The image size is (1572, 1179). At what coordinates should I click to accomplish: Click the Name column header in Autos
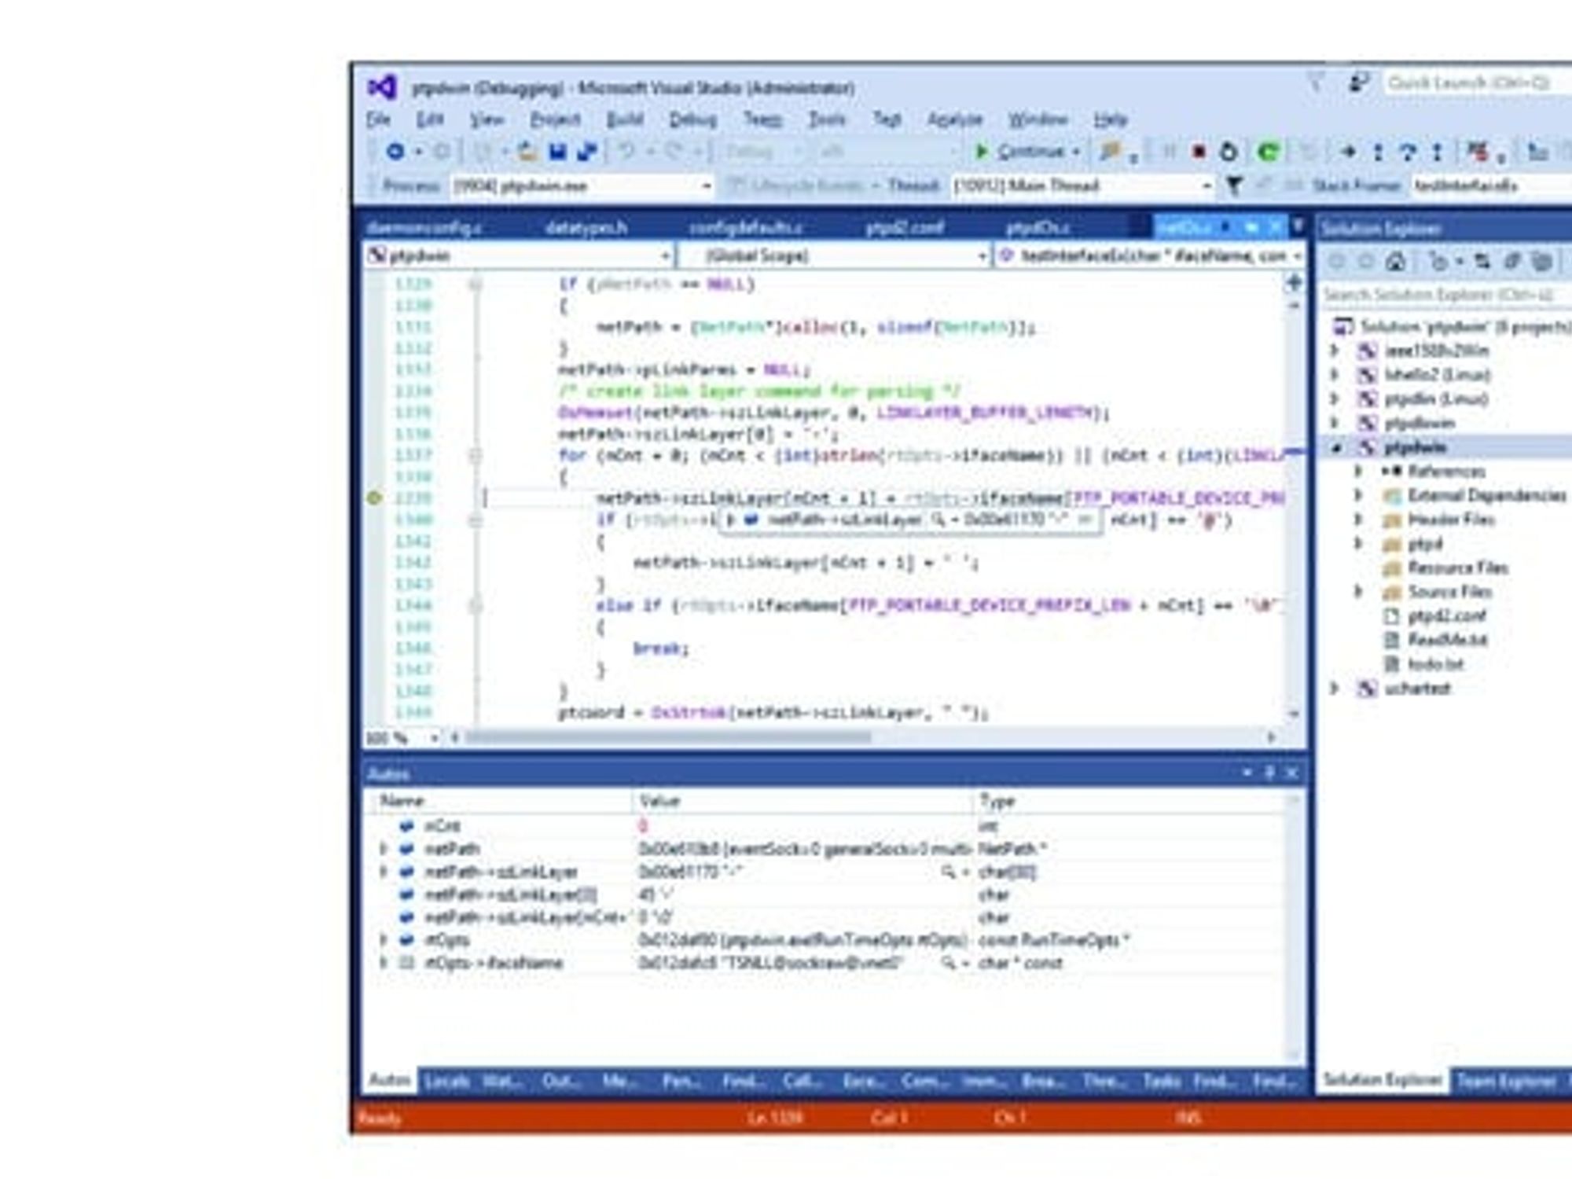coord(502,801)
